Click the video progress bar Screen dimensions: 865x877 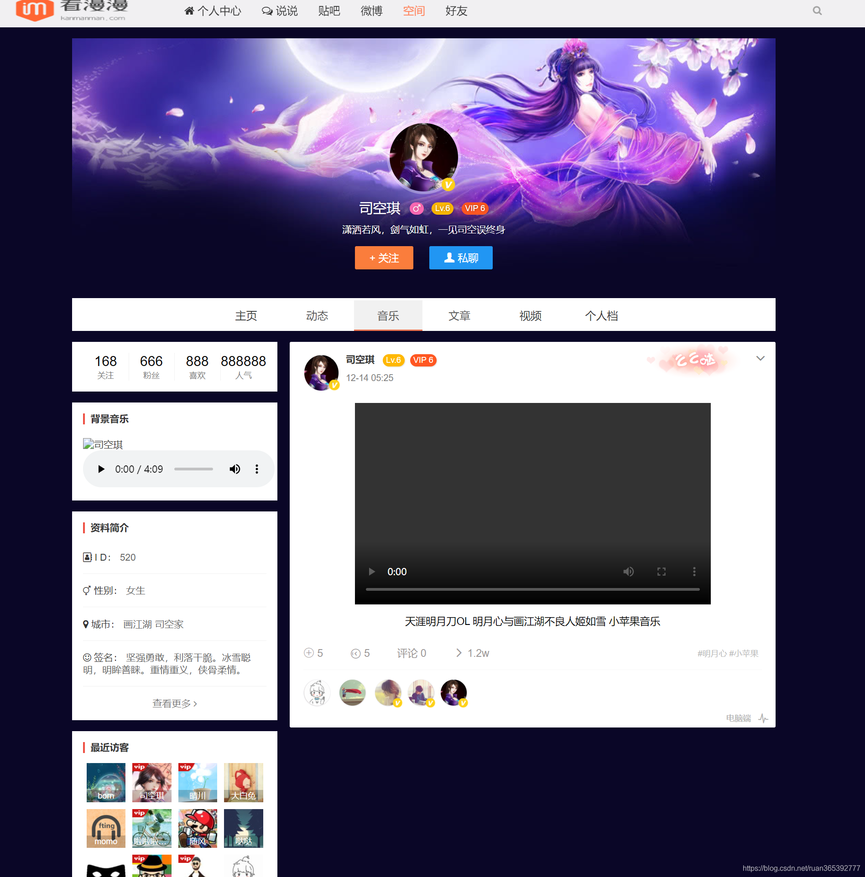coord(532,589)
